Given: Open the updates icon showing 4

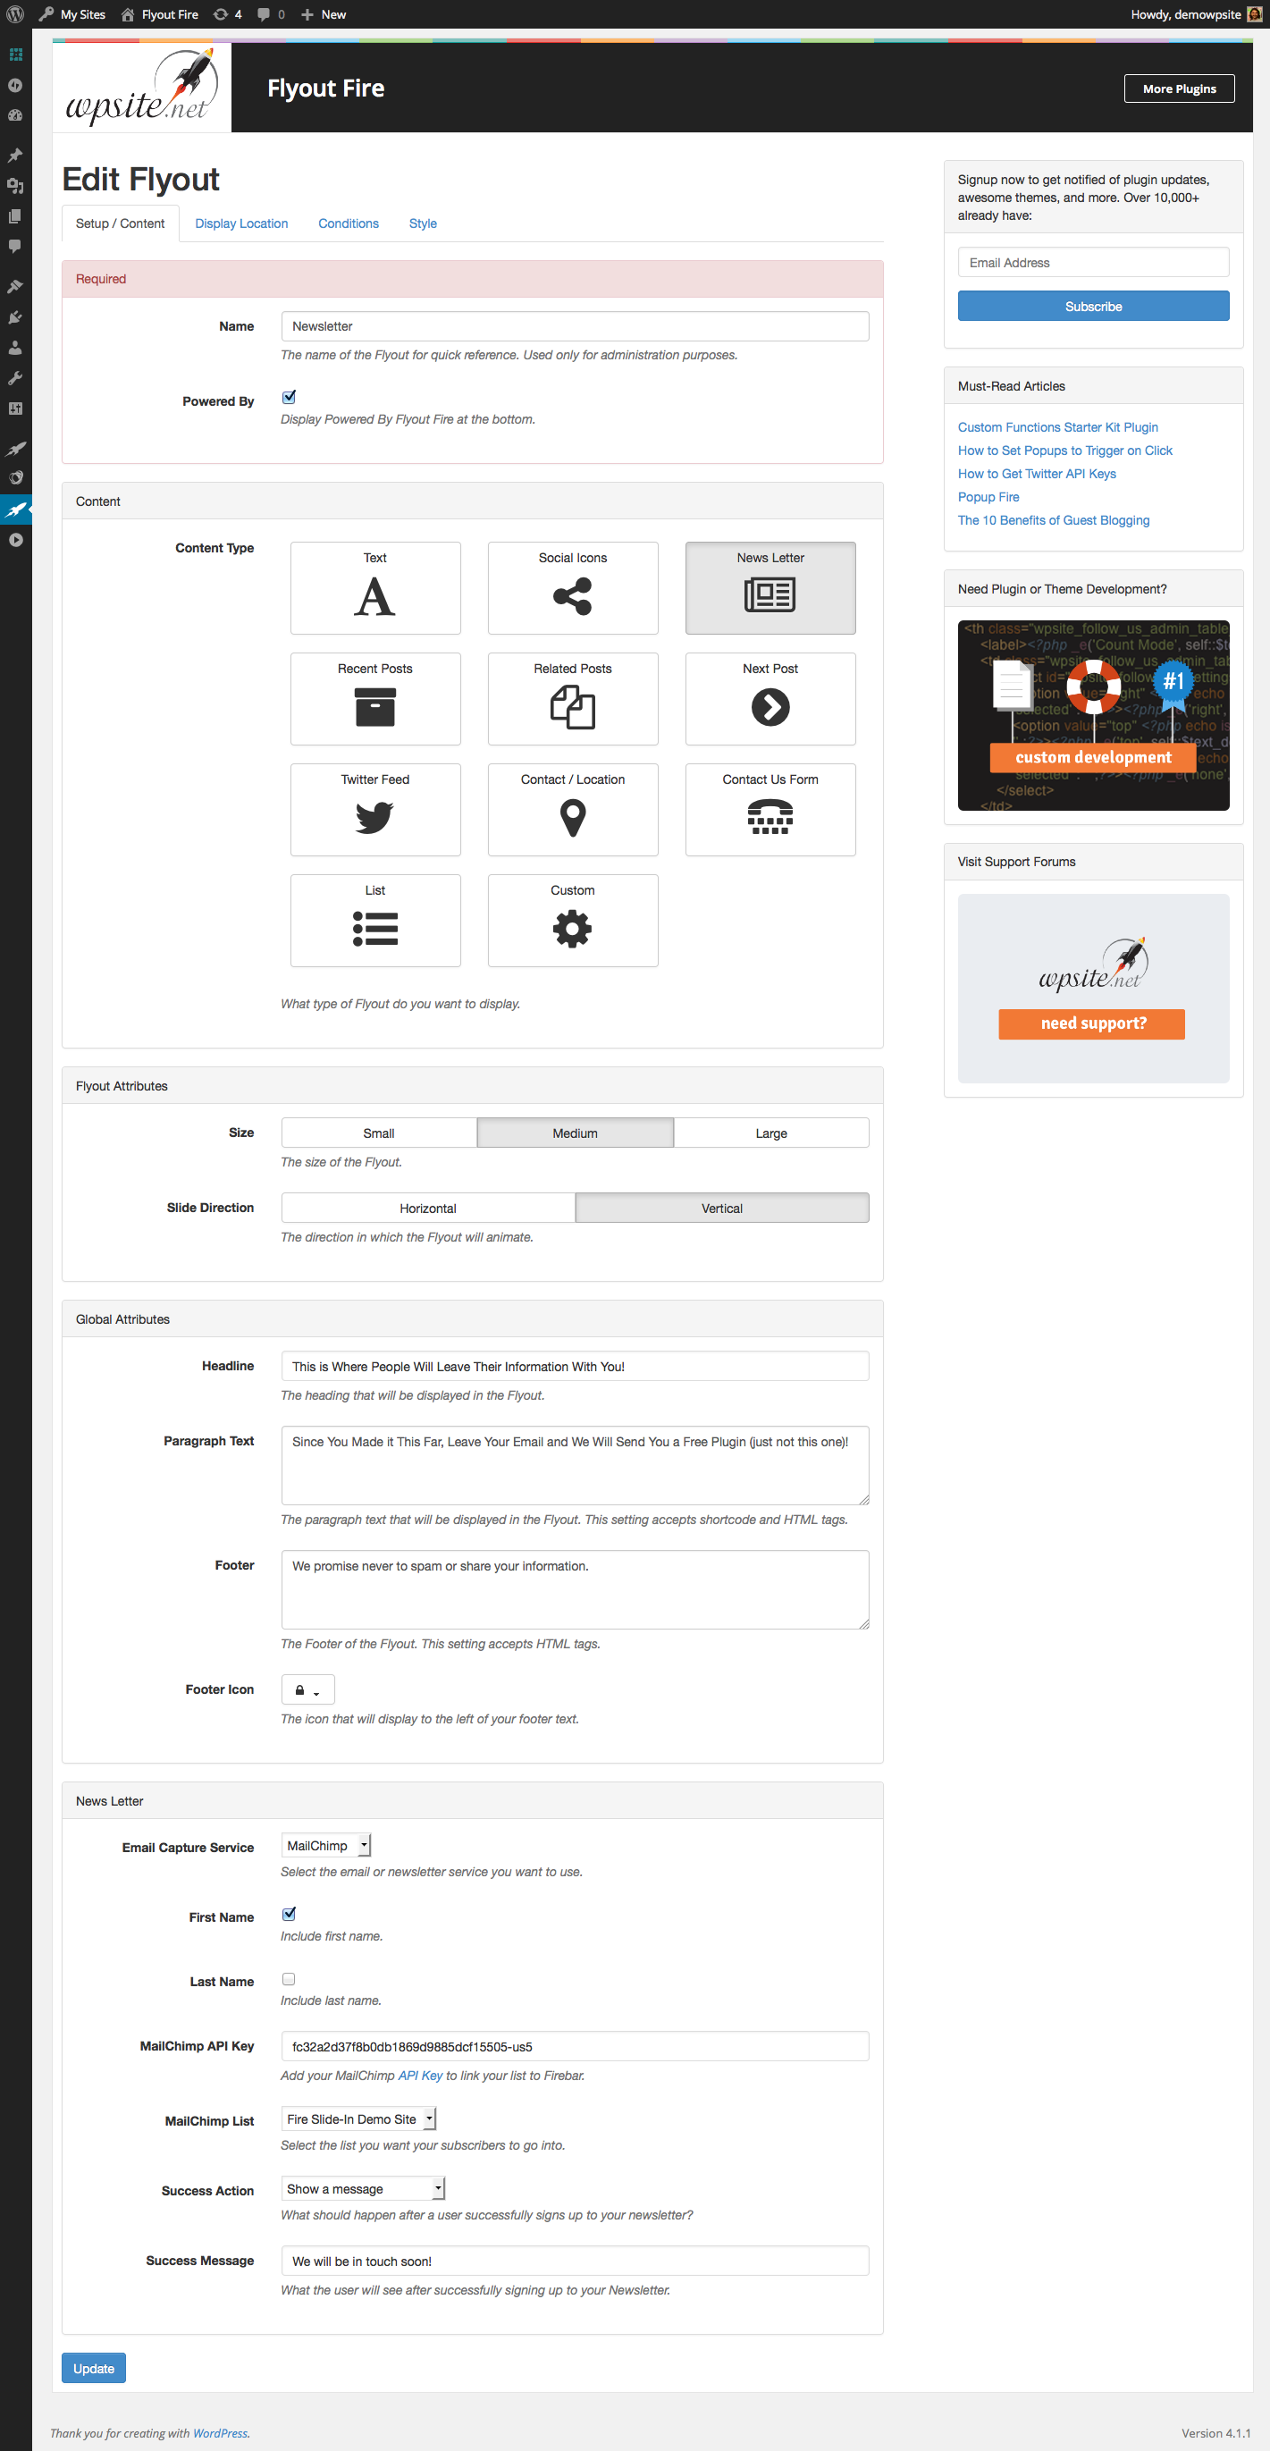Looking at the screenshot, I should [227, 14].
